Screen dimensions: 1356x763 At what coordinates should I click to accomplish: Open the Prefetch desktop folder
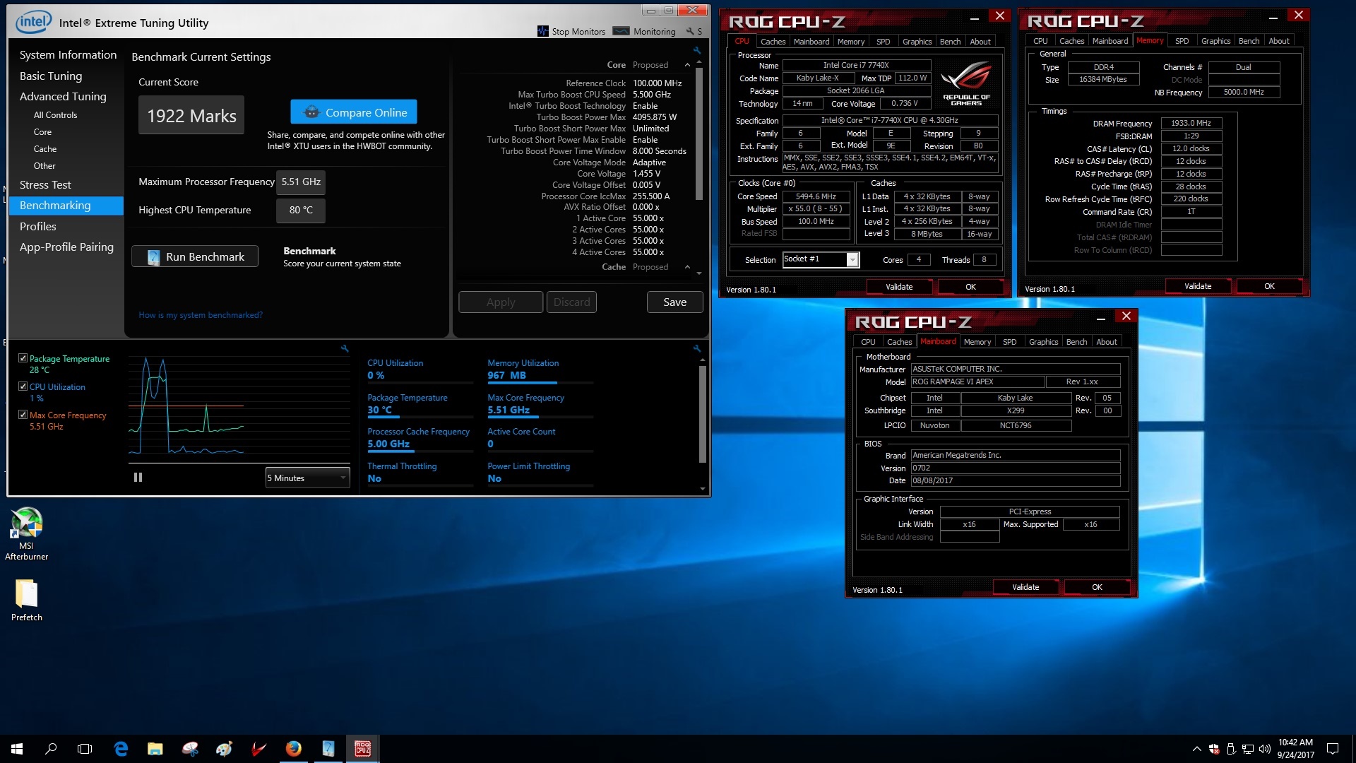(x=27, y=601)
